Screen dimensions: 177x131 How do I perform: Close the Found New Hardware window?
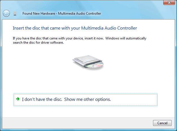169,3
